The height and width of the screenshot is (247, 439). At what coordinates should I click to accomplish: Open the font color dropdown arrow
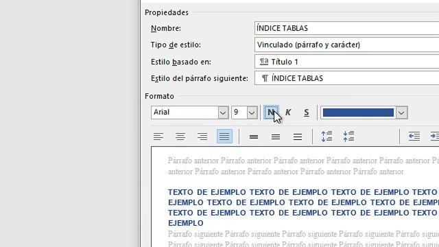[401, 113]
